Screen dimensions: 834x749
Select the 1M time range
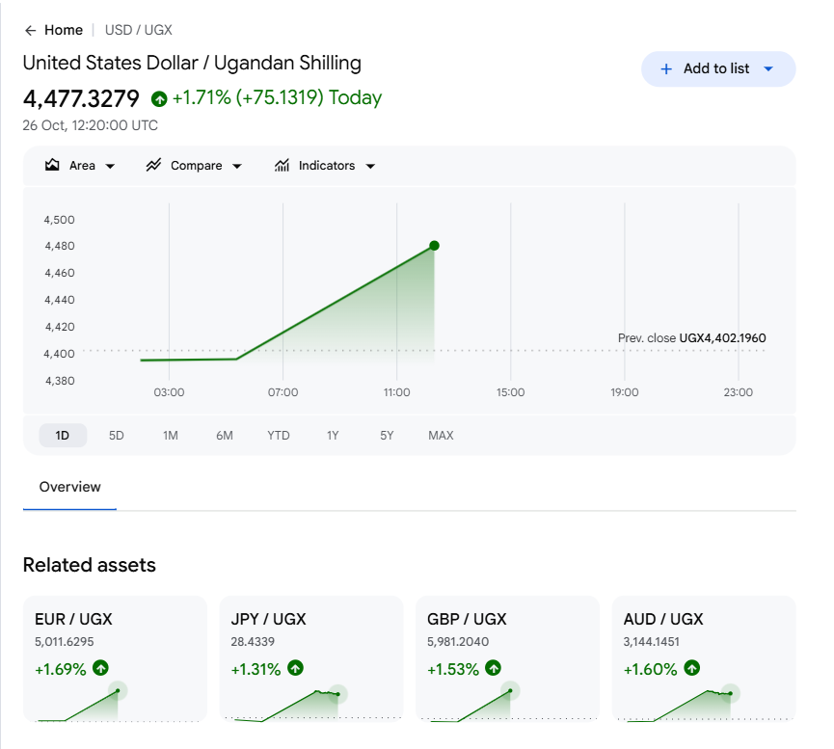pos(171,435)
